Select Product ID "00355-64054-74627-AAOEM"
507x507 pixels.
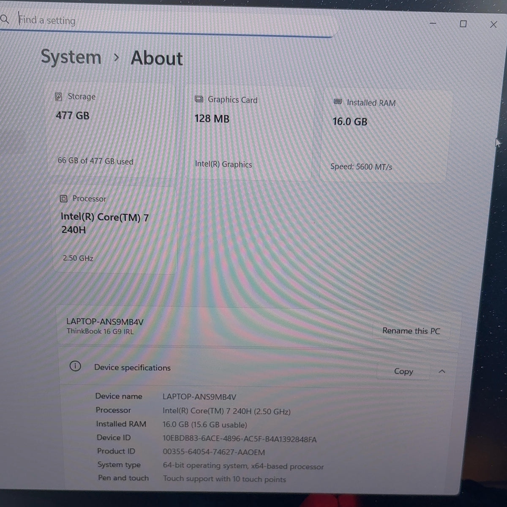(214, 452)
